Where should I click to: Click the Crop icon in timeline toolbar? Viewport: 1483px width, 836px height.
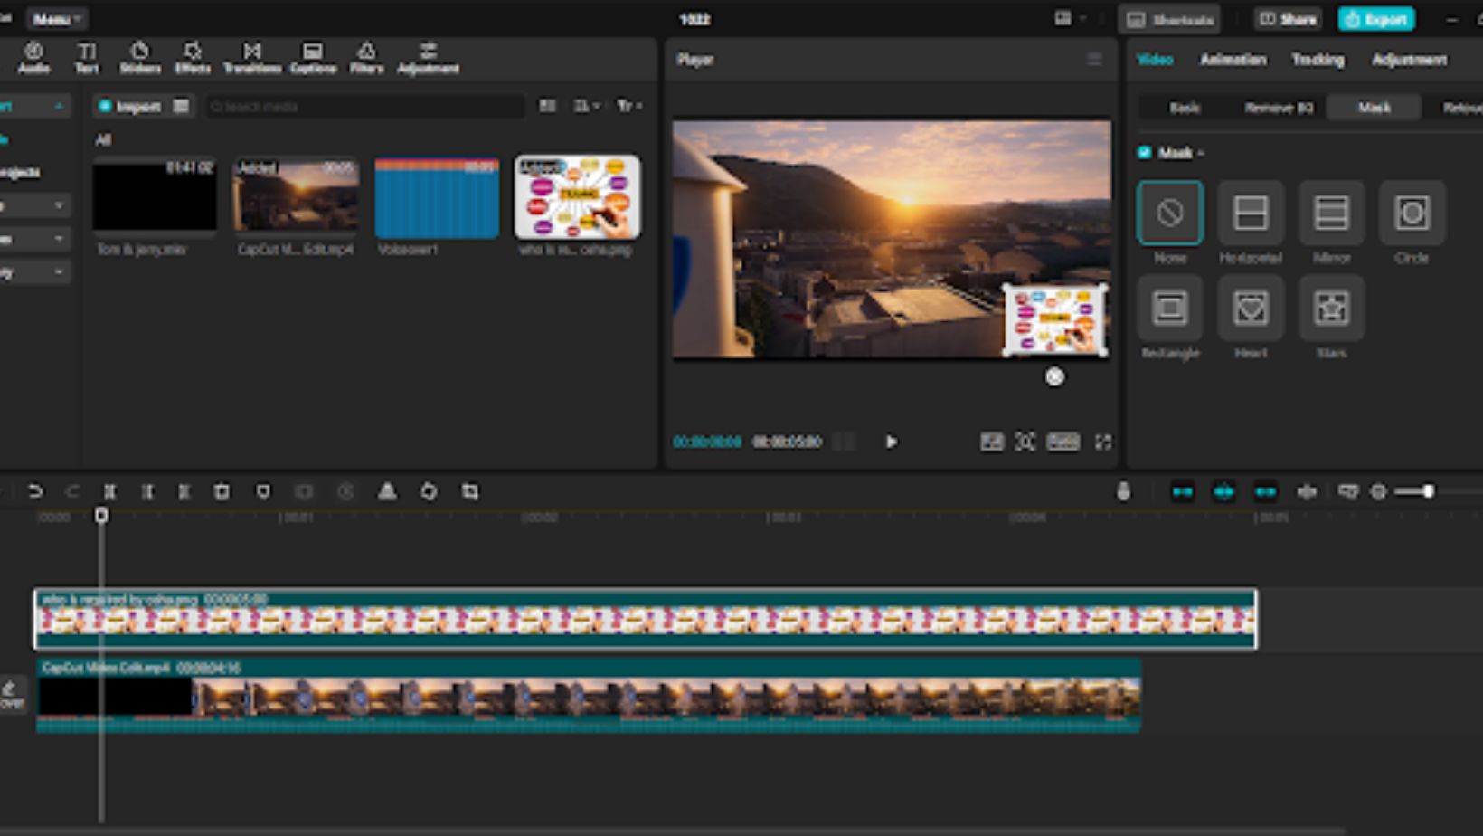pyautogui.click(x=470, y=491)
